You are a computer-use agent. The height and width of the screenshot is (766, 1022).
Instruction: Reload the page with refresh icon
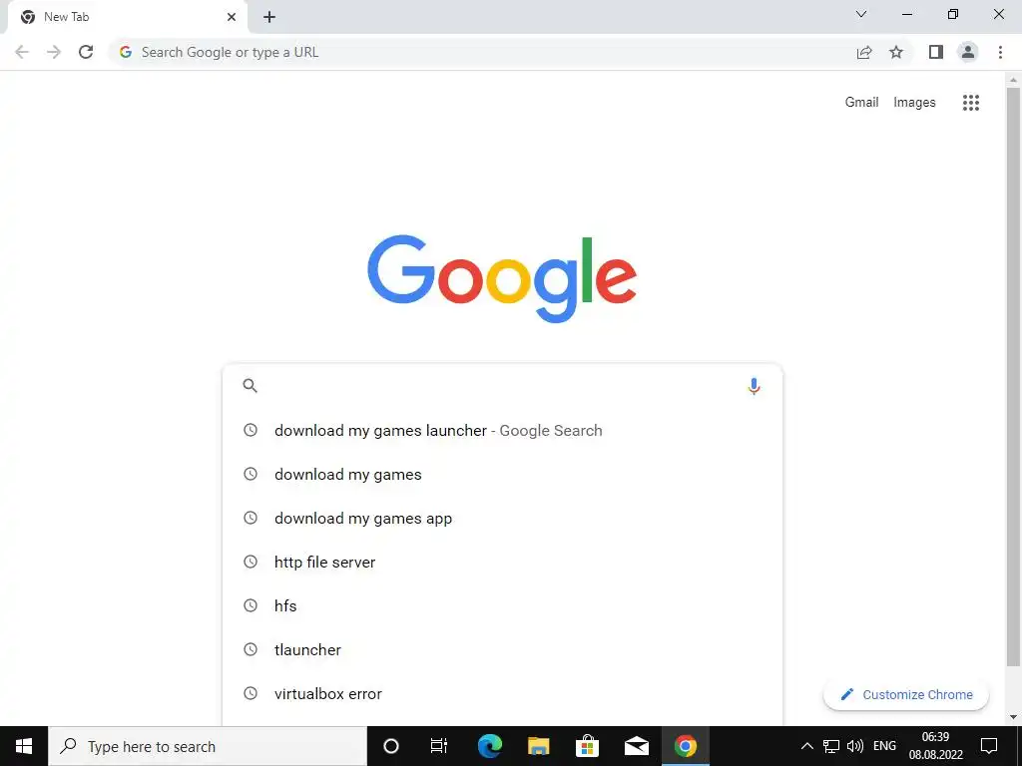(x=86, y=52)
